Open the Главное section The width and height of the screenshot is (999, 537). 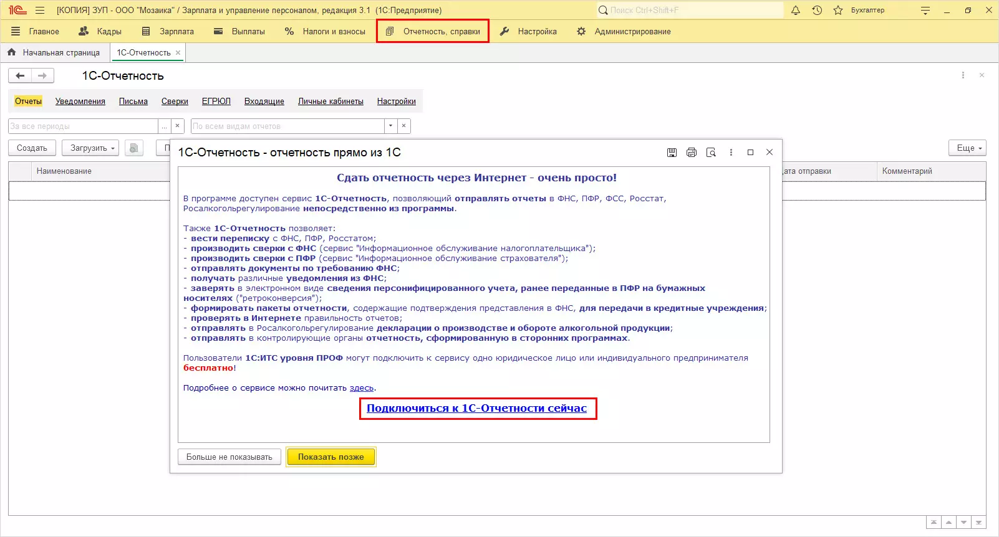pyautogui.click(x=36, y=31)
